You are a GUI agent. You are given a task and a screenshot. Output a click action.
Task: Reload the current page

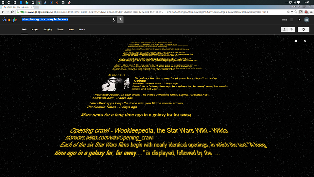pos(12,12)
